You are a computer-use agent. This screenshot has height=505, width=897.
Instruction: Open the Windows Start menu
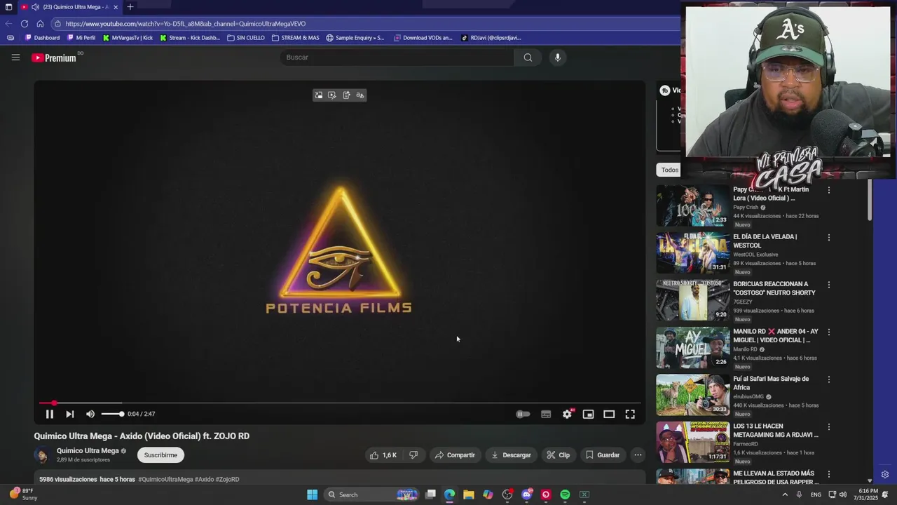(313, 495)
